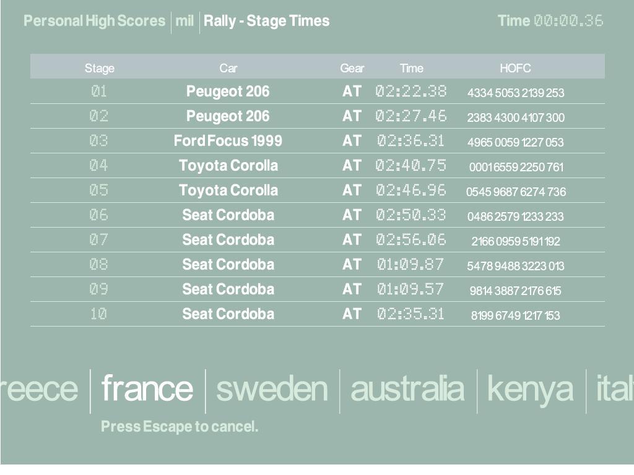Click the Stage column header

click(99, 69)
